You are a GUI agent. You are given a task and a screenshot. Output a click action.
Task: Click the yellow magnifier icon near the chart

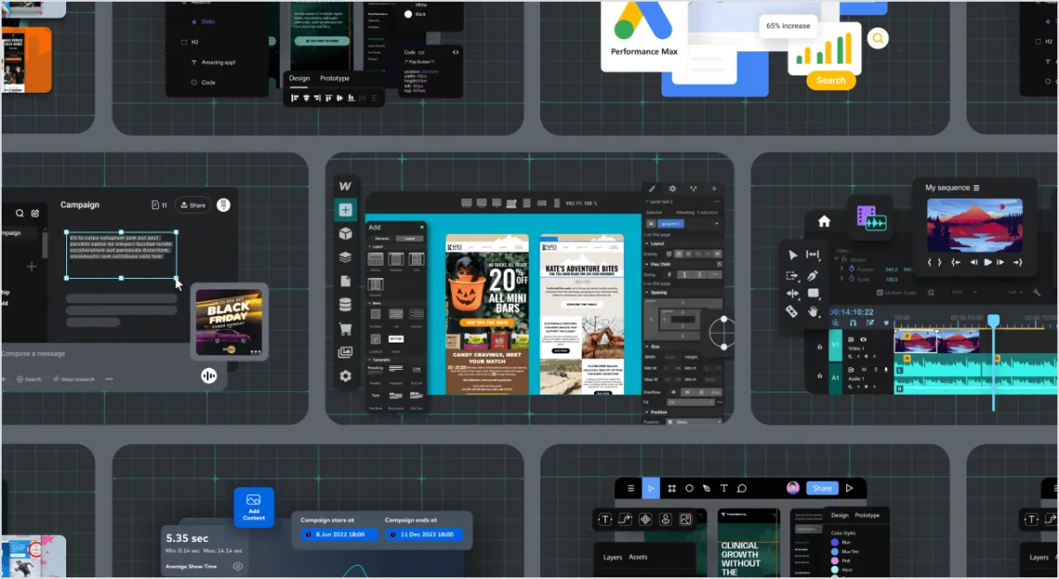pos(877,39)
